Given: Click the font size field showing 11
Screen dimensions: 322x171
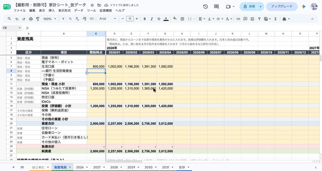Looking at the screenshot, I should point(130,19).
